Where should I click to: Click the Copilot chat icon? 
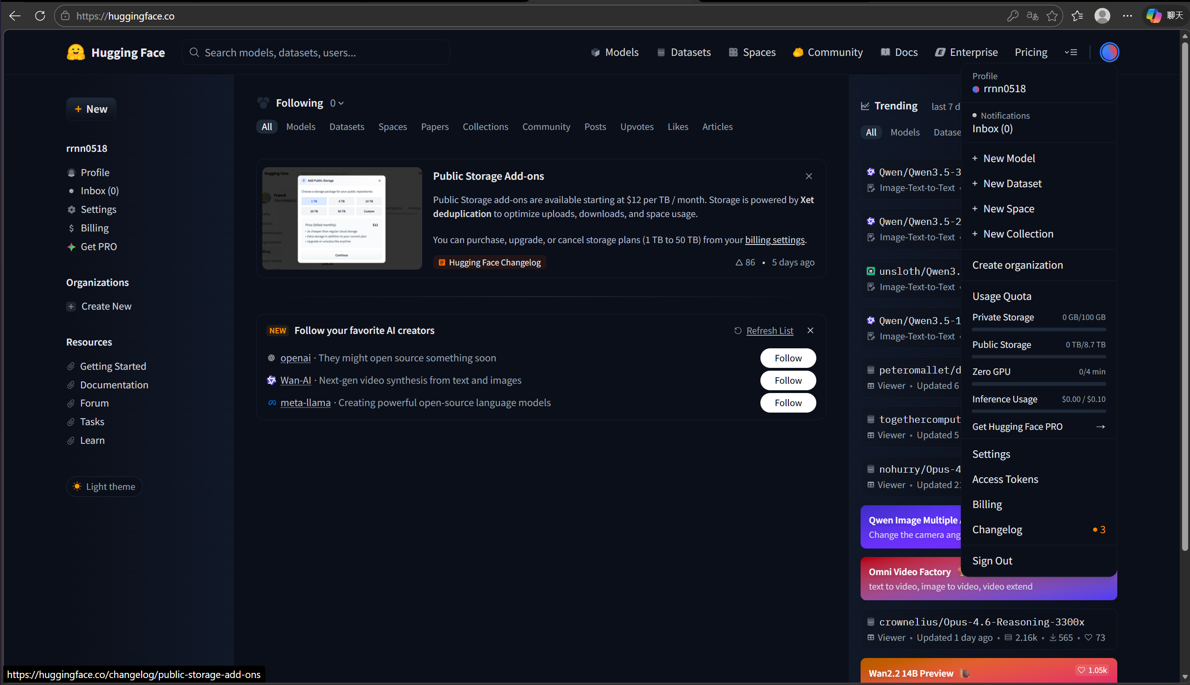click(1153, 16)
